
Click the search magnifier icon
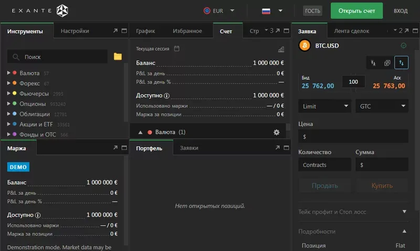pyautogui.click(x=16, y=57)
